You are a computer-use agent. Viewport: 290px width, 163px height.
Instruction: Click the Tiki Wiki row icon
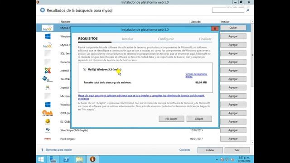click(48, 79)
